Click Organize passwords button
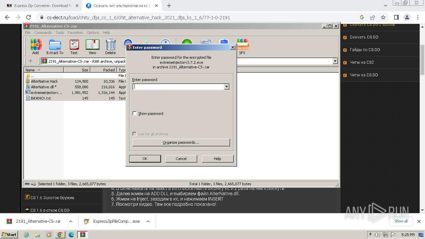Screen dimensions: 425x239 pos(181,142)
